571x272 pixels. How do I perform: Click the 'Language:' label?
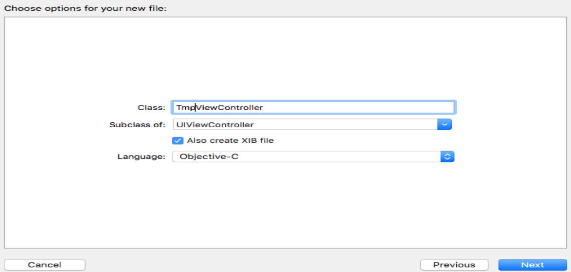(142, 157)
